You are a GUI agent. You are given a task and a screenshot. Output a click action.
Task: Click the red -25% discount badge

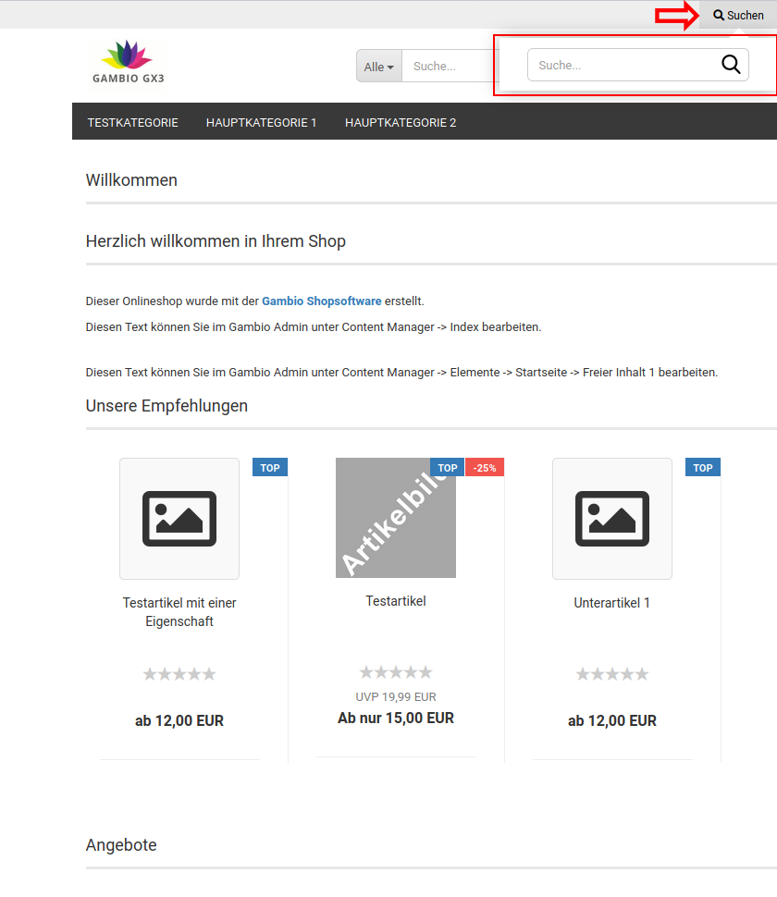pyautogui.click(x=484, y=468)
